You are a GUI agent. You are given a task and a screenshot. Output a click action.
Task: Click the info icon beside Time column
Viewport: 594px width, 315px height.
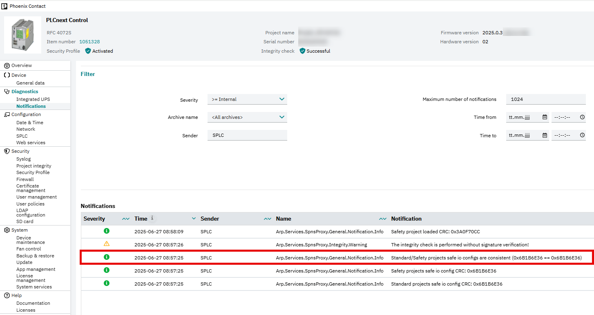click(x=152, y=218)
